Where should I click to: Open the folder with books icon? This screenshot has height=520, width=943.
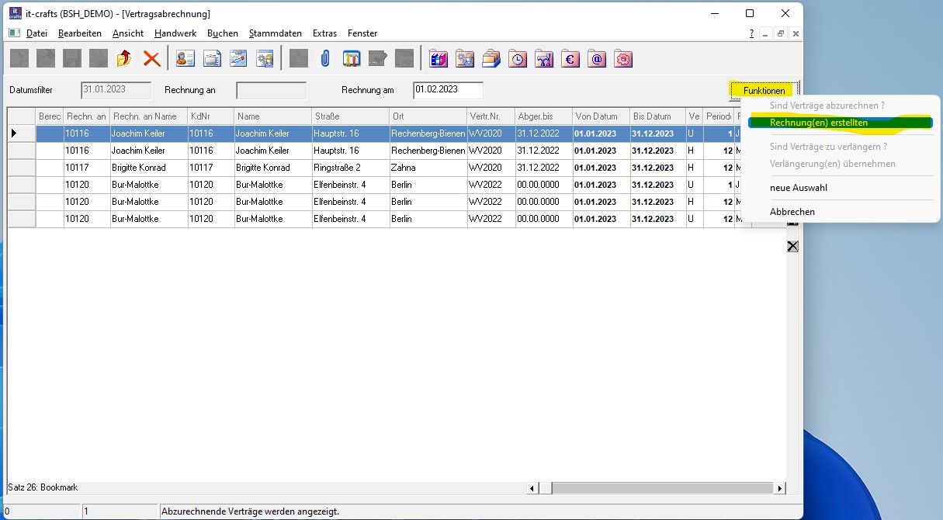(x=439, y=58)
